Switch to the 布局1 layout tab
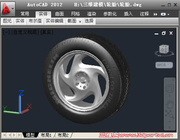 pos(46,135)
